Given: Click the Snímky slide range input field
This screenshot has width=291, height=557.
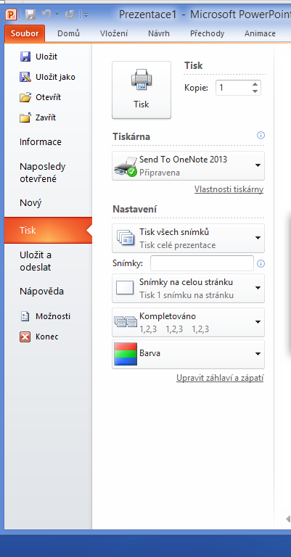Looking at the screenshot, I should (x=202, y=263).
